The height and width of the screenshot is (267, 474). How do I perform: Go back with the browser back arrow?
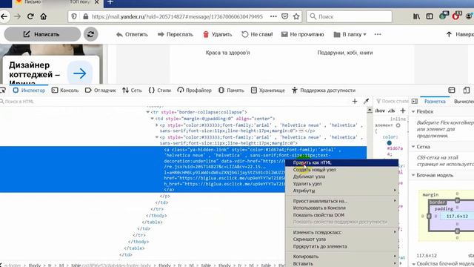4,16
